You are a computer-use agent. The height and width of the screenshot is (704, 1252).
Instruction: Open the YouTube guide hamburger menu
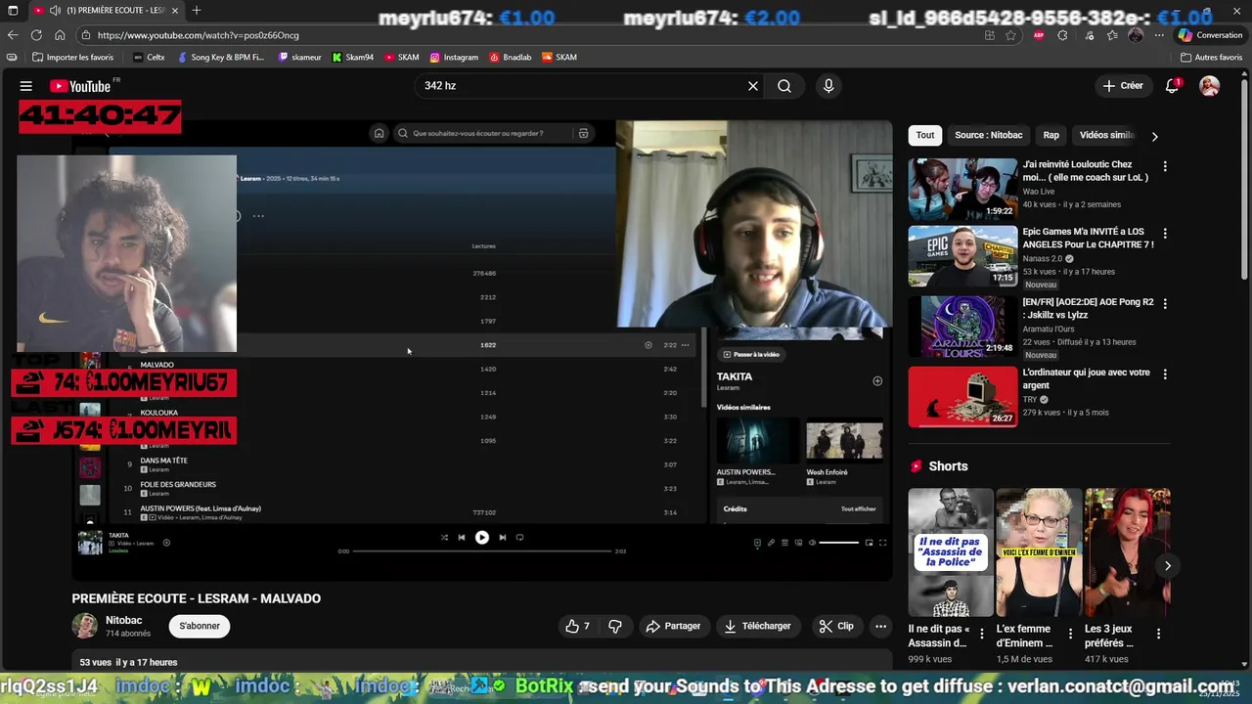coord(26,86)
